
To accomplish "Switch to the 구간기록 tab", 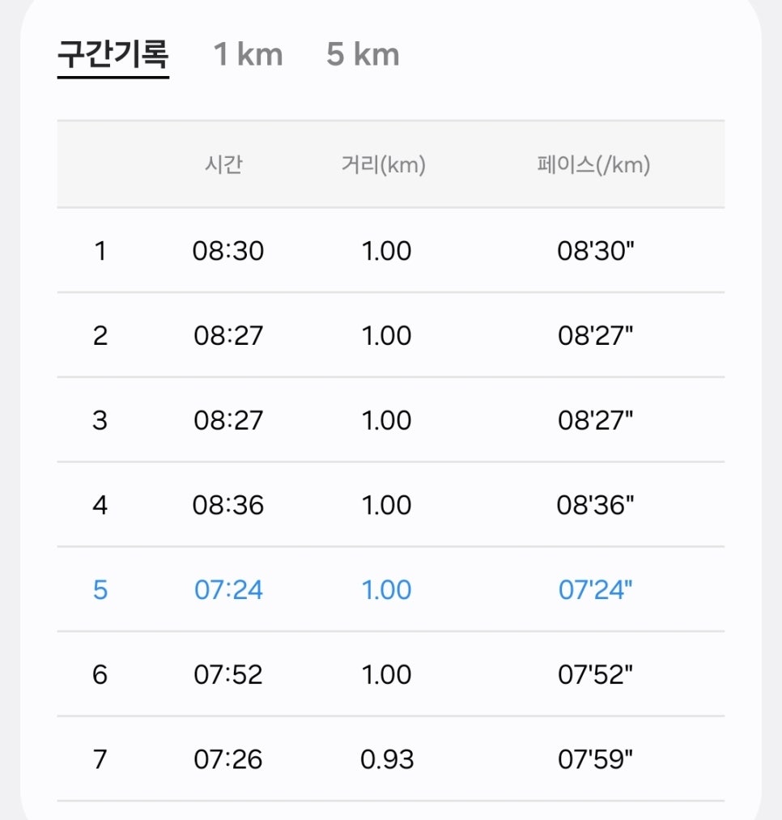I will point(113,54).
